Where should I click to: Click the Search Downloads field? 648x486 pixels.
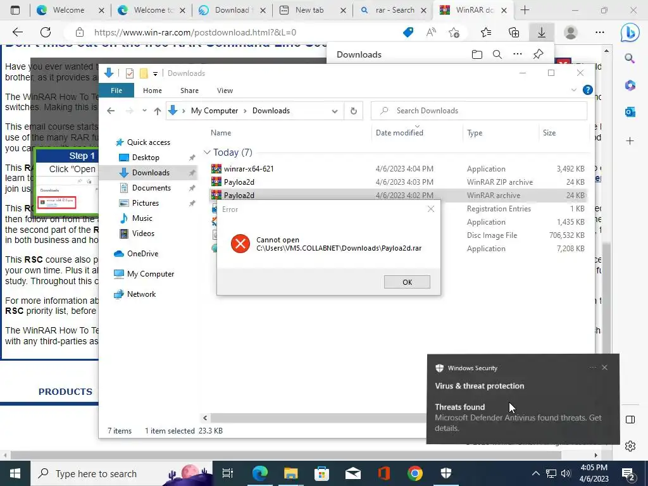[x=480, y=111]
